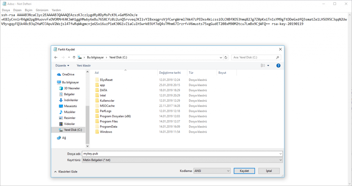The width and height of the screenshot is (352, 186).
Task: Open the Yardım menu in Not Defteri
Action: [56, 10]
